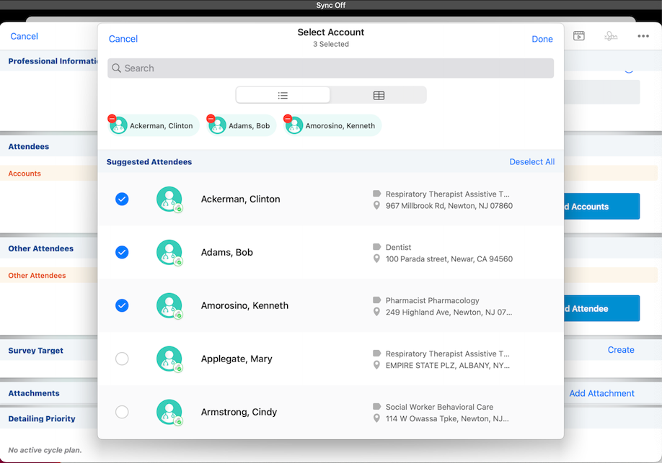
Task: Click the signature icon in top toolbar
Action: pyautogui.click(x=611, y=36)
